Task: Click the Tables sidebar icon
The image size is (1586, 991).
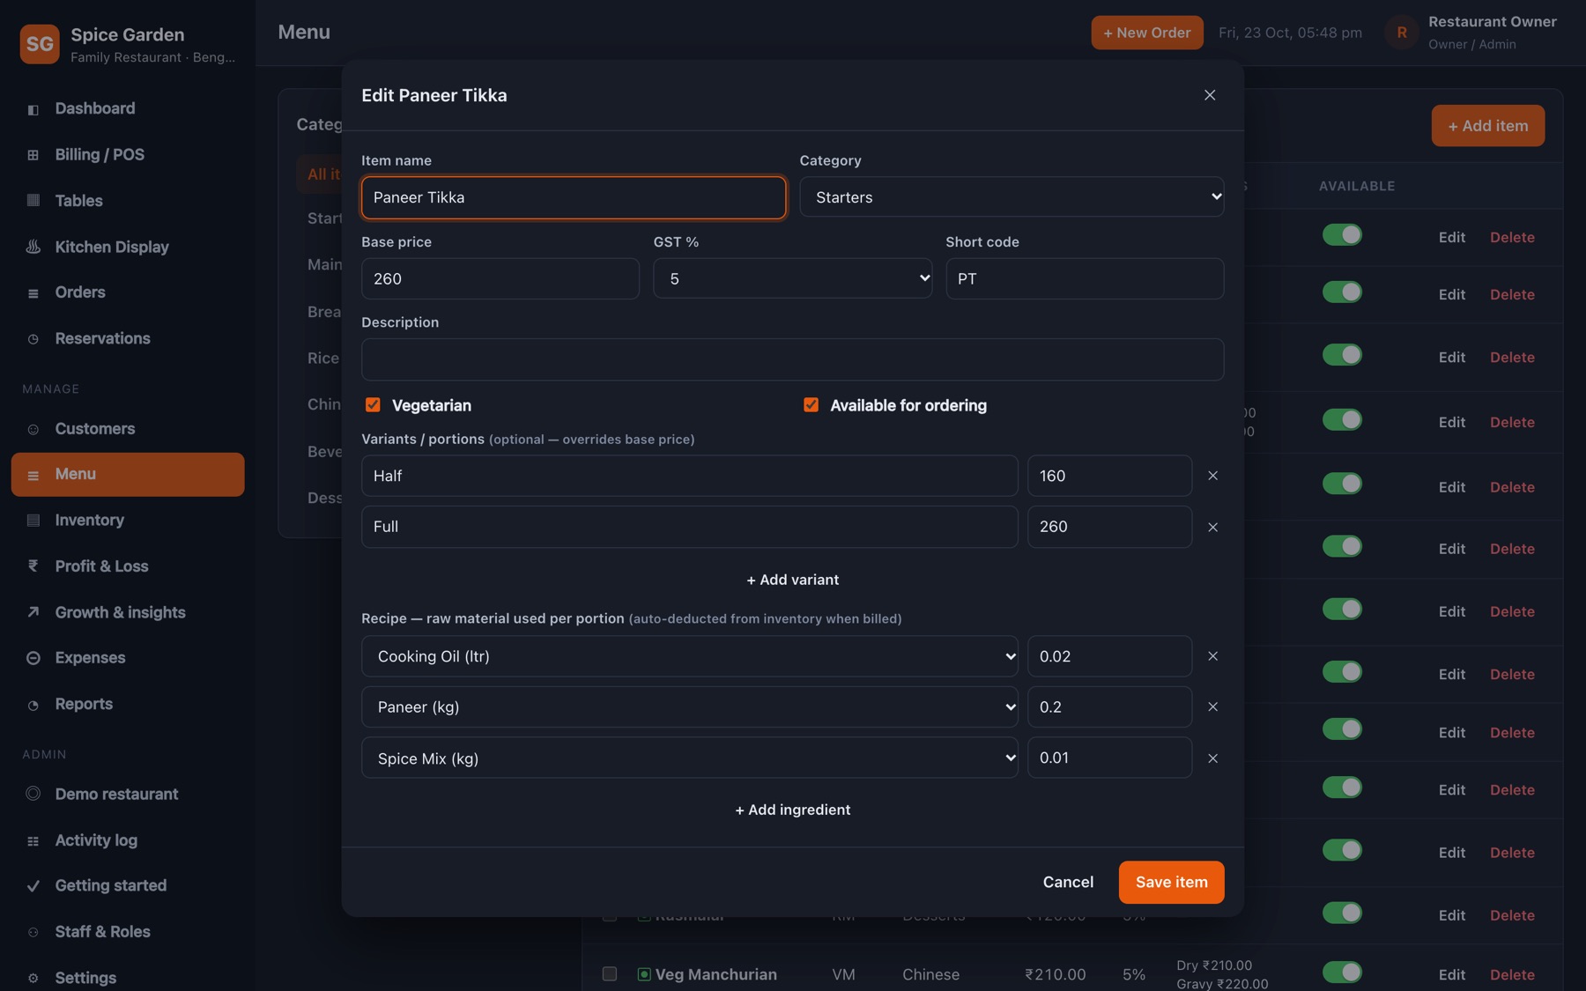Action: pyautogui.click(x=33, y=201)
